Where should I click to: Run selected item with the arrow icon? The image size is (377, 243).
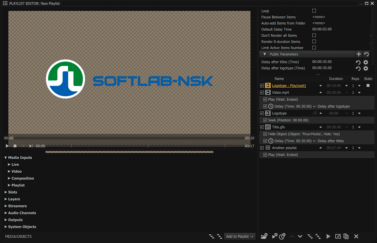pyautogui.click(x=328, y=236)
